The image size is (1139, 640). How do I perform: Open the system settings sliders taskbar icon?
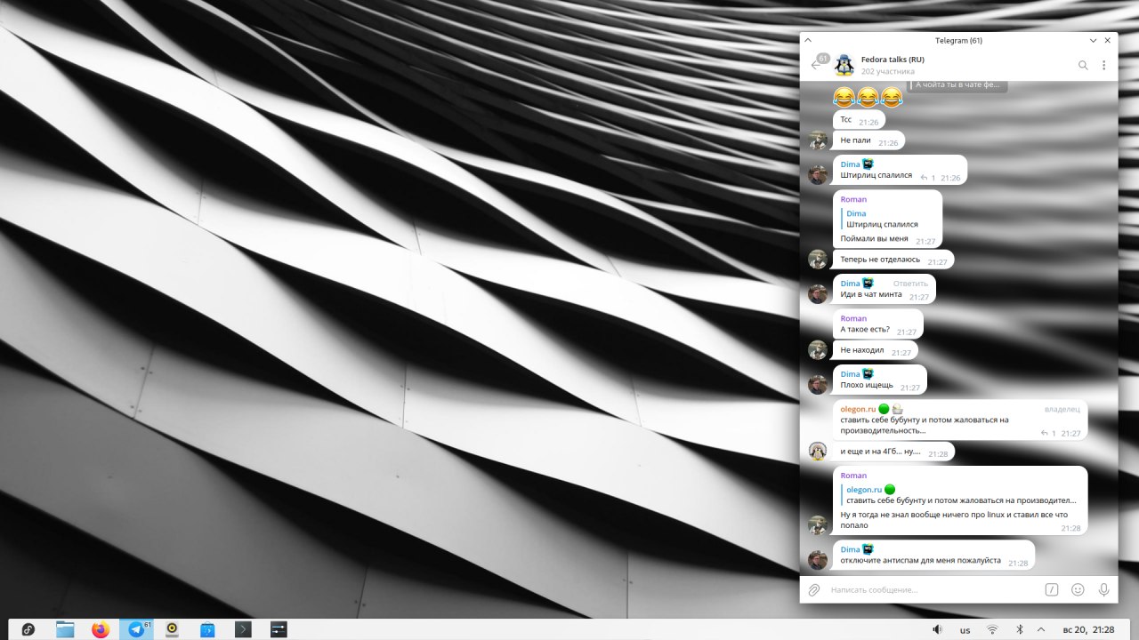pos(279,629)
